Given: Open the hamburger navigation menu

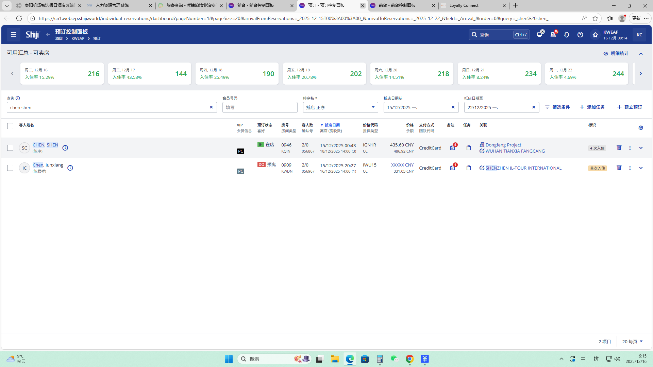Looking at the screenshot, I should [14, 35].
